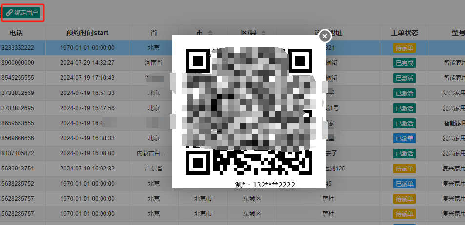Select phone number 15638285752
The height and width of the screenshot is (225, 465).
tap(17, 184)
